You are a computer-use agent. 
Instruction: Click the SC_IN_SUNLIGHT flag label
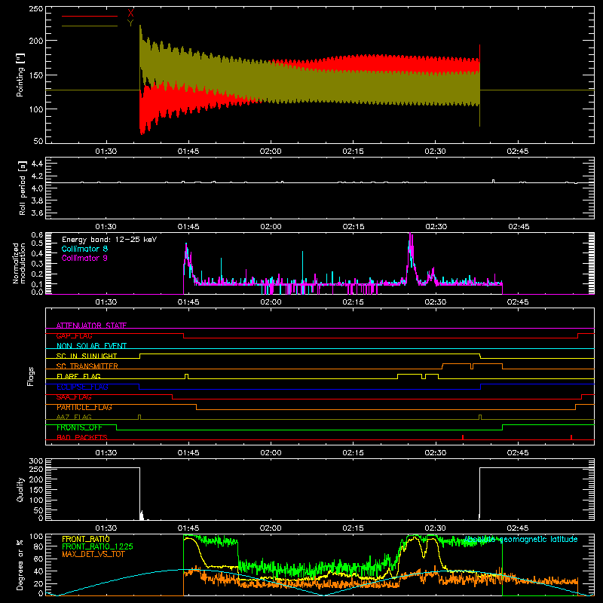pos(87,356)
